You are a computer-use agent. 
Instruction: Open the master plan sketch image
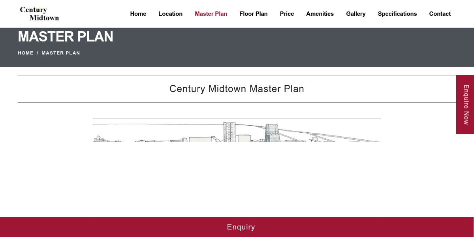click(x=237, y=168)
